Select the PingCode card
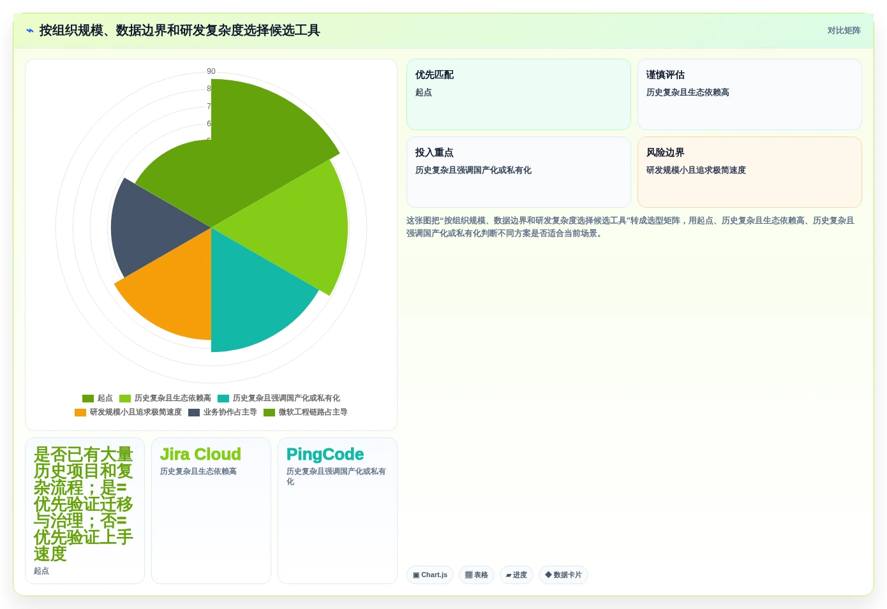The height and width of the screenshot is (609, 887). [338, 511]
